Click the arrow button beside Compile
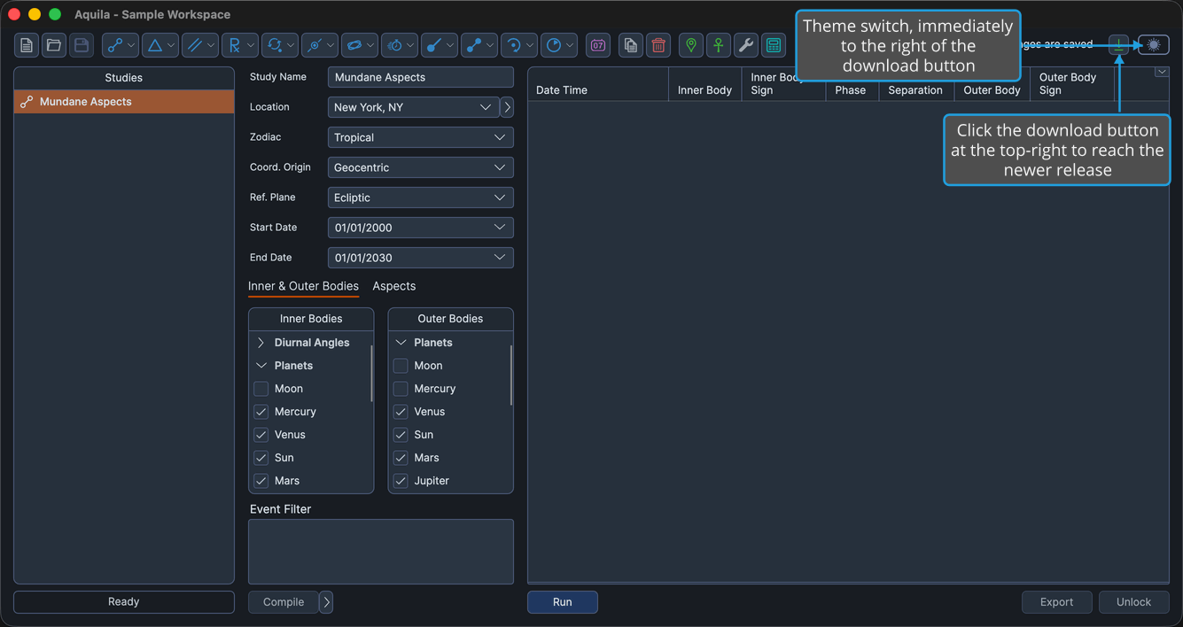The image size is (1183, 627). pos(326,602)
